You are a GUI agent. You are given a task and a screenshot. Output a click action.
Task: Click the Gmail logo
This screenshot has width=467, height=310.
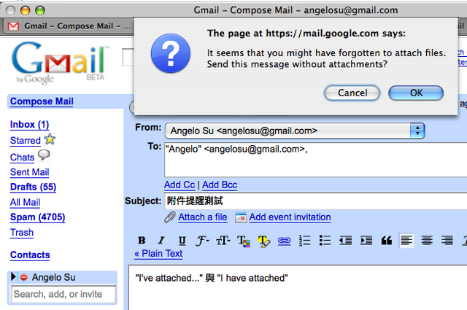61,63
